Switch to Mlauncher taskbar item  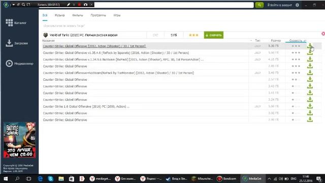[202, 178]
